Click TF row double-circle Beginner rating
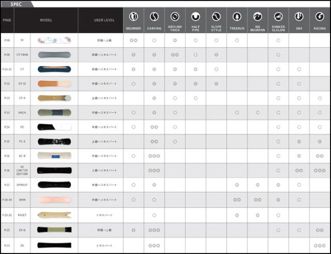The width and height of the screenshot is (331, 254). tap(133, 40)
